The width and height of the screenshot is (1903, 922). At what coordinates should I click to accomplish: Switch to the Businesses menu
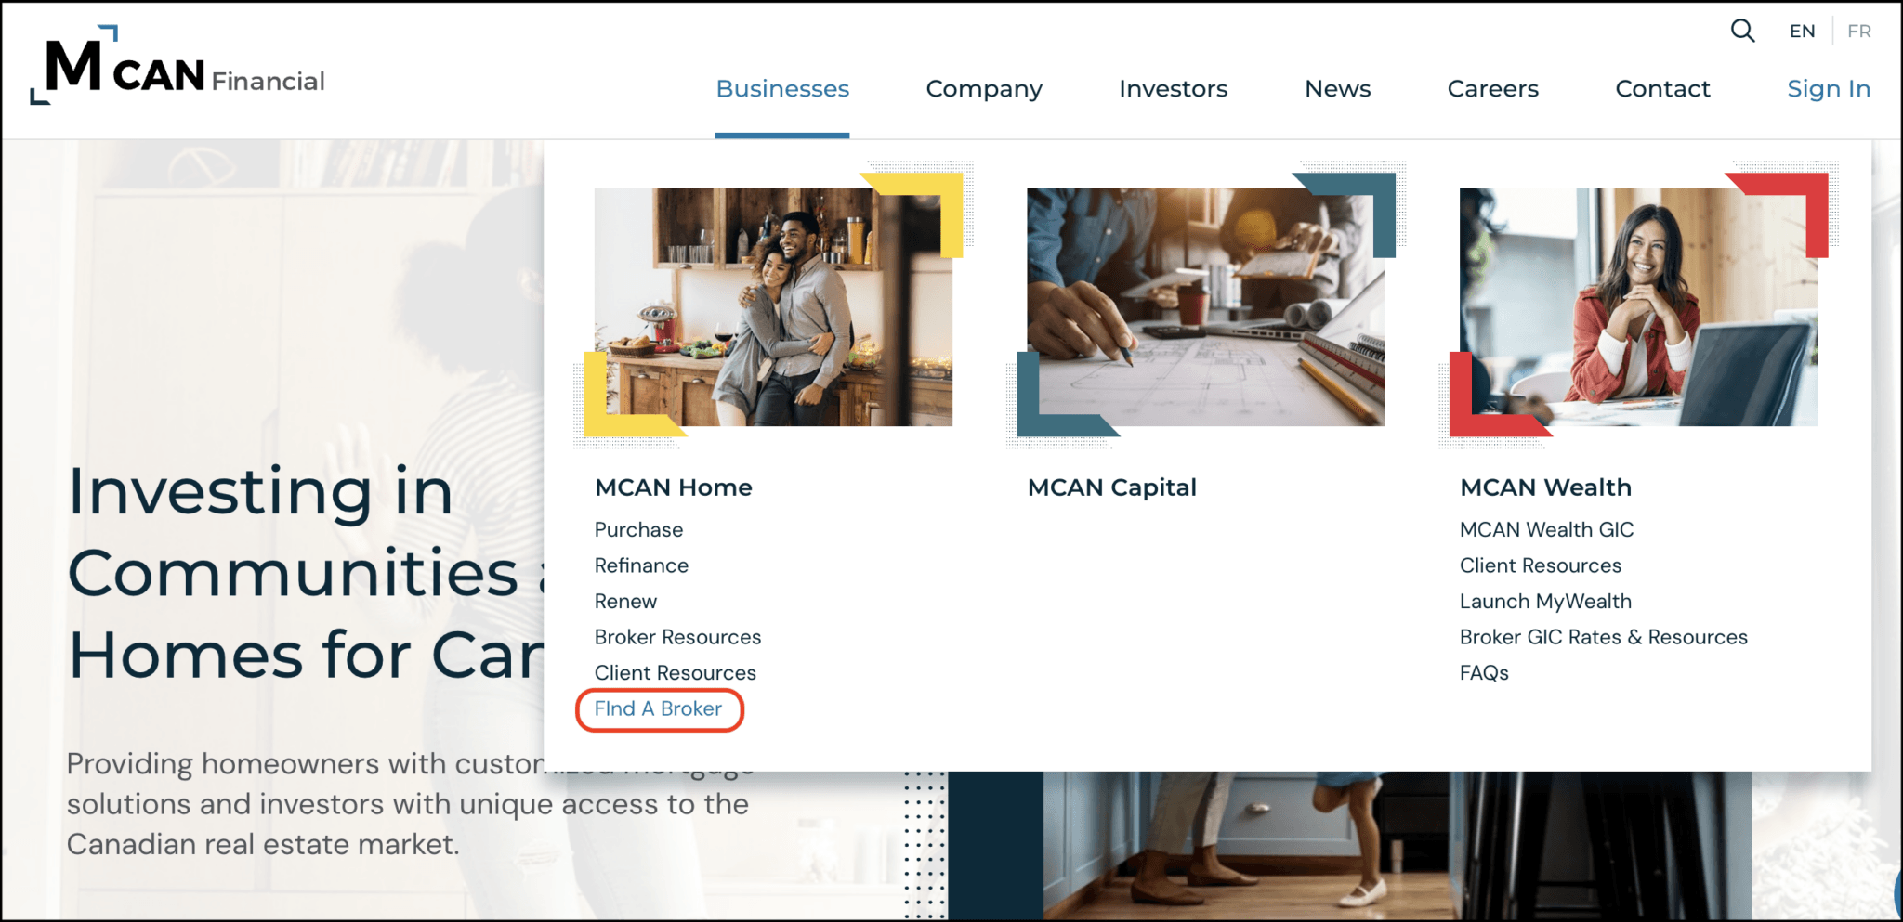click(781, 89)
